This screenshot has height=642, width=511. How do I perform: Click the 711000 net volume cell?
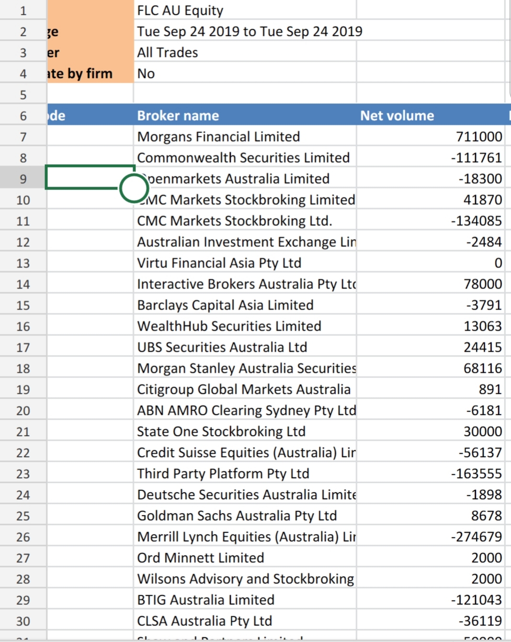coord(431,136)
